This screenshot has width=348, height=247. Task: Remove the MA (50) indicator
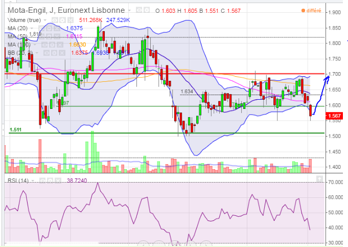[57, 36]
